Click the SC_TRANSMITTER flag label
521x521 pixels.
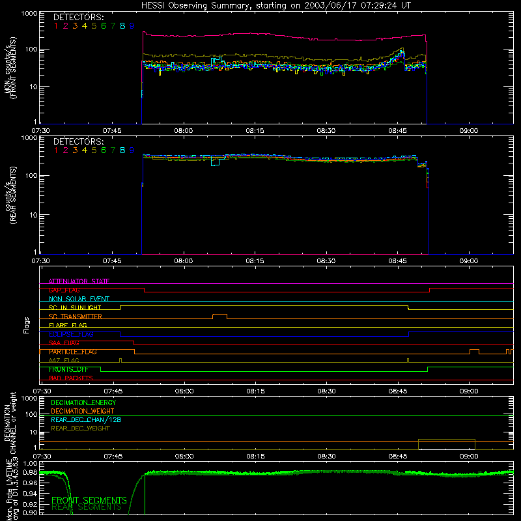(x=76, y=317)
